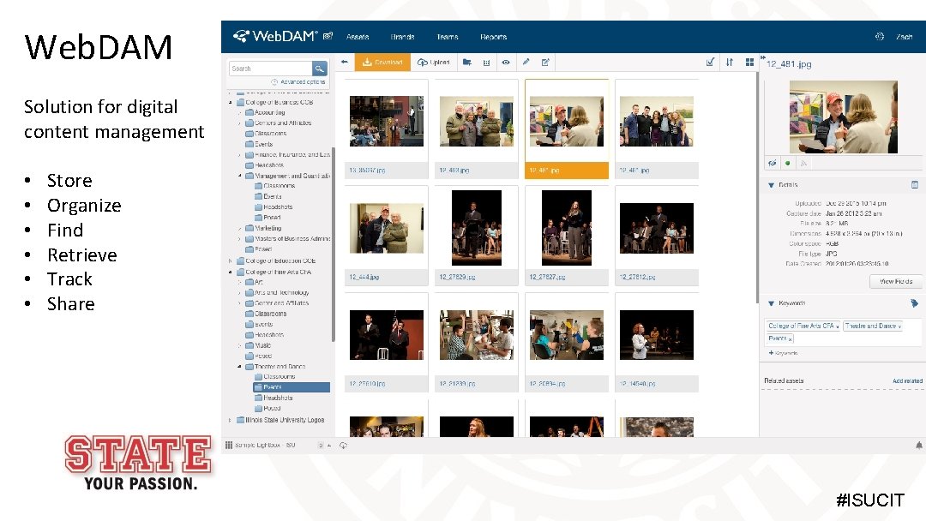Select the Music folder
The height and width of the screenshot is (521, 926).
tap(258, 345)
